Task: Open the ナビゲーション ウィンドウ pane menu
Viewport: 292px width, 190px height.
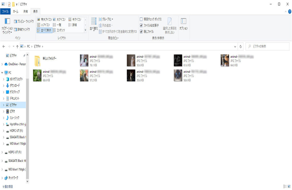Action: click(7, 26)
